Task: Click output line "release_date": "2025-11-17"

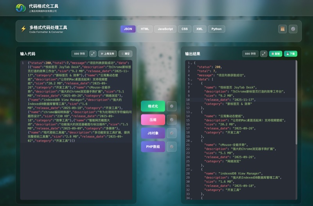Action: 230,100
